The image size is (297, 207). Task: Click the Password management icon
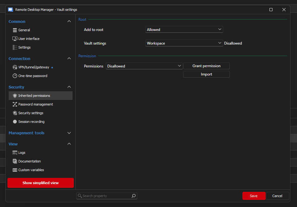(15, 104)
